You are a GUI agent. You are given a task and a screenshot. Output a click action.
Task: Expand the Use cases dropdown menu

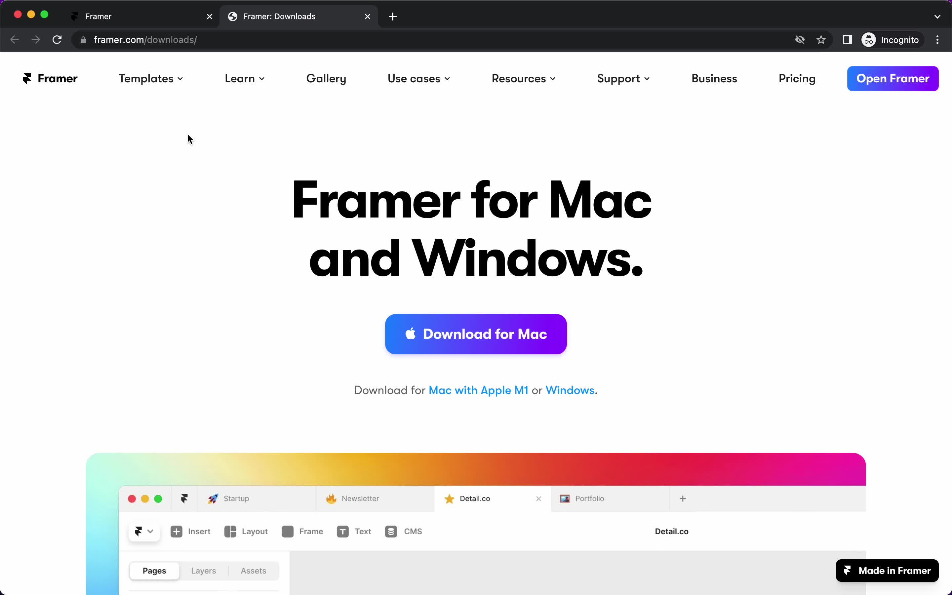[x=418, y=78]
